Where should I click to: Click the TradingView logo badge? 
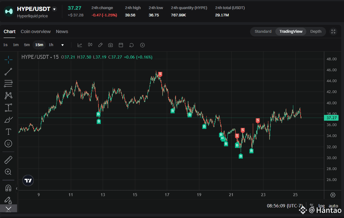(28, 181)
